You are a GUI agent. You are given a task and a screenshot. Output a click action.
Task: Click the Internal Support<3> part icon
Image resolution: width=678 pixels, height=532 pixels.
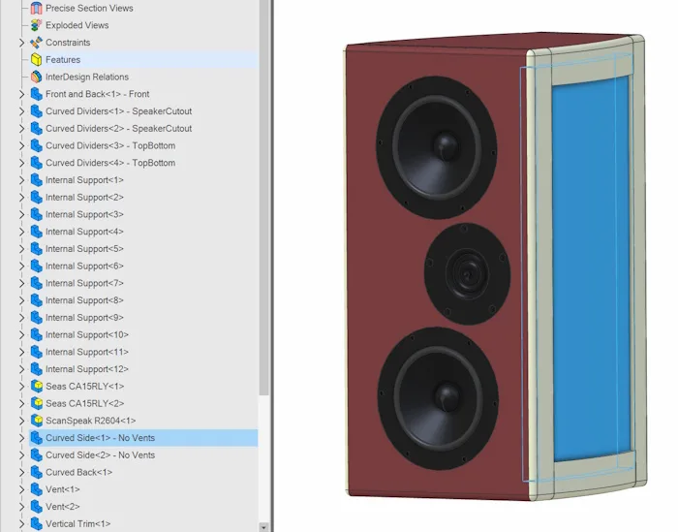coord(37,214)
